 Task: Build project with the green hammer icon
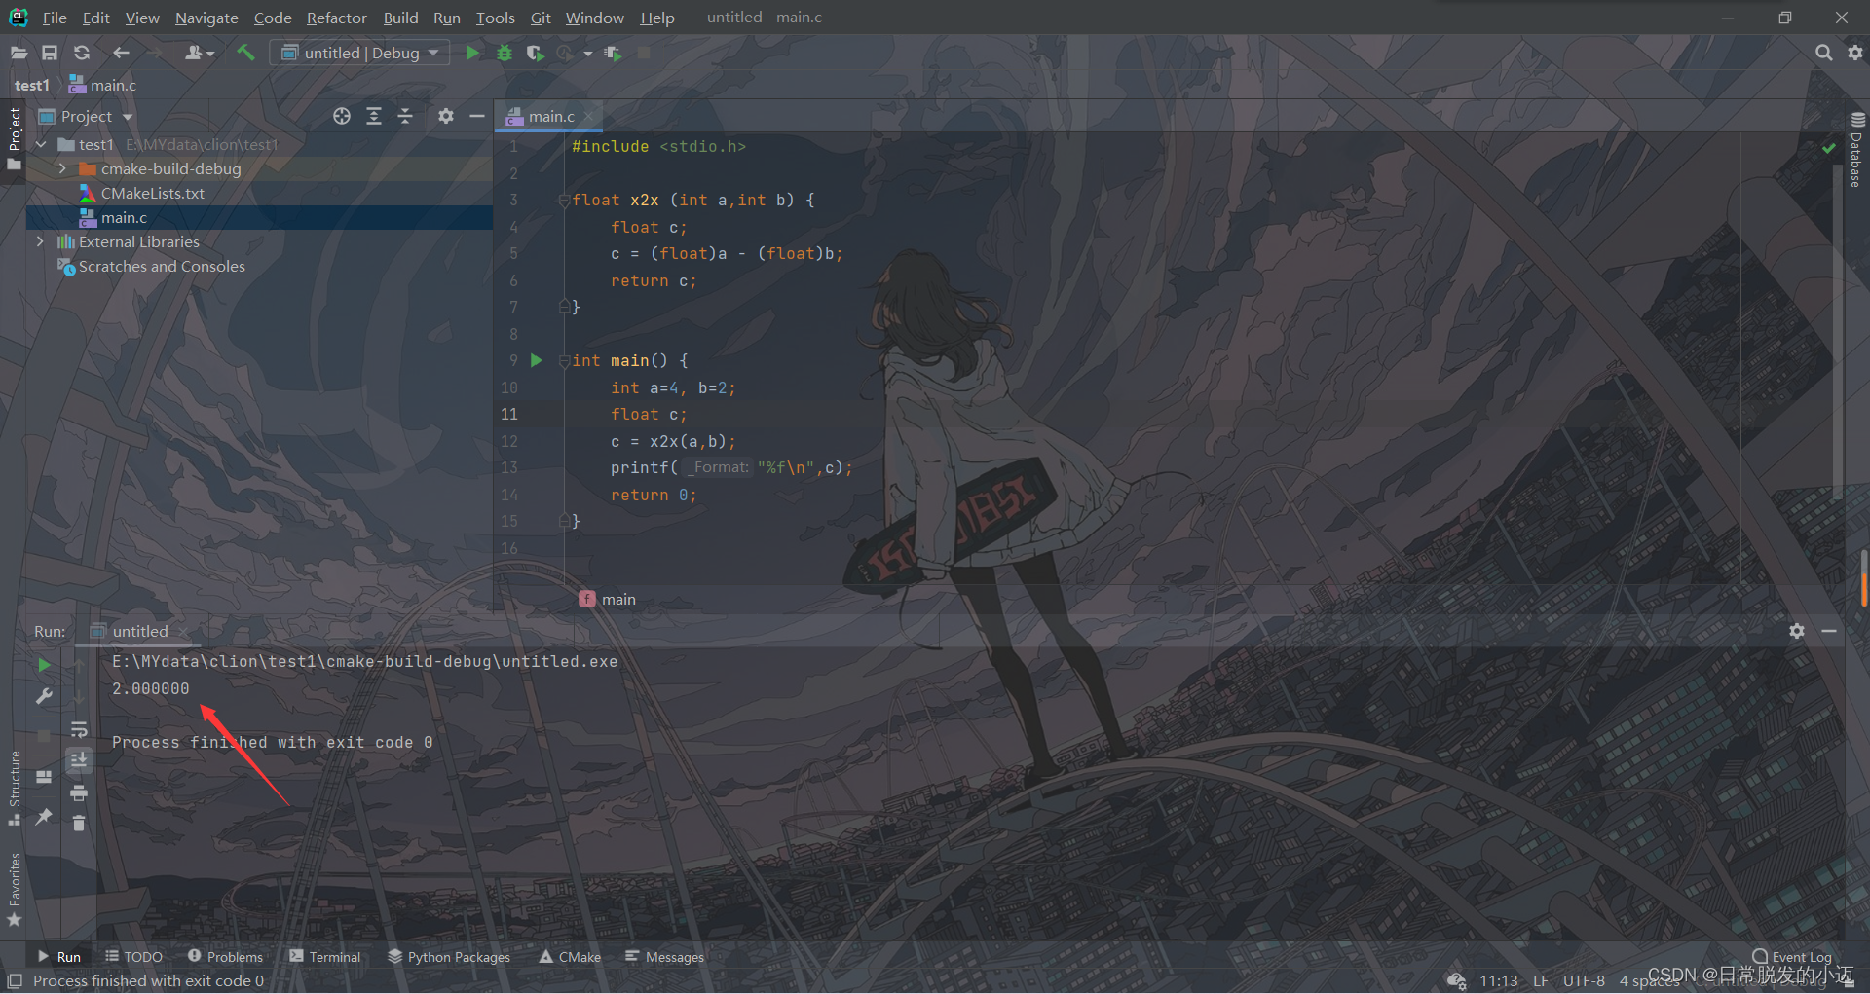[245, 53]
